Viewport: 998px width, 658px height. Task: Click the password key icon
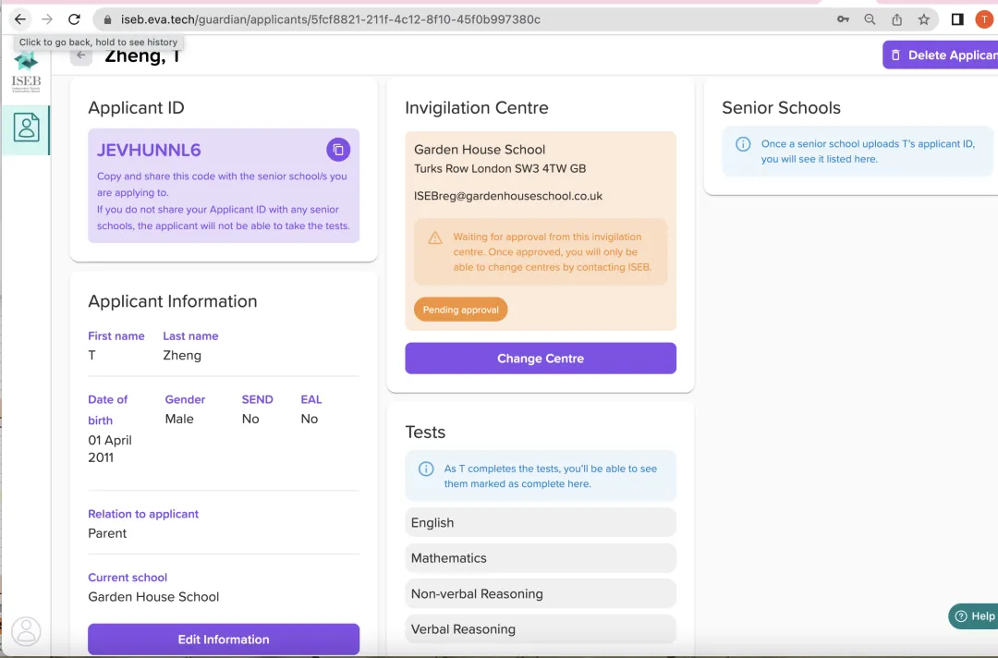(x=843, y=19)
